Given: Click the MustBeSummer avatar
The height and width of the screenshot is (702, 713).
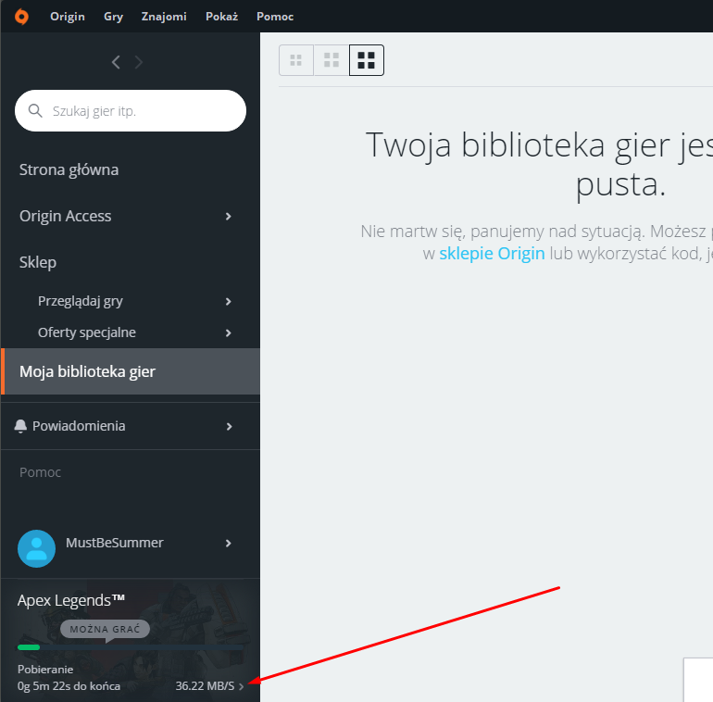Looking at the screenshot, I should [x=36, y=548].
